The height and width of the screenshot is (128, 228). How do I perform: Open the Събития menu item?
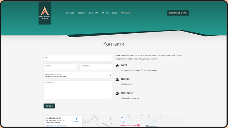coord(94,13)
